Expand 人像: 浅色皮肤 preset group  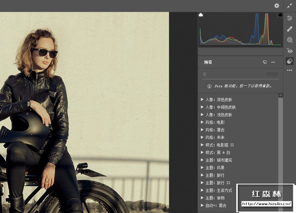point(202,114)
